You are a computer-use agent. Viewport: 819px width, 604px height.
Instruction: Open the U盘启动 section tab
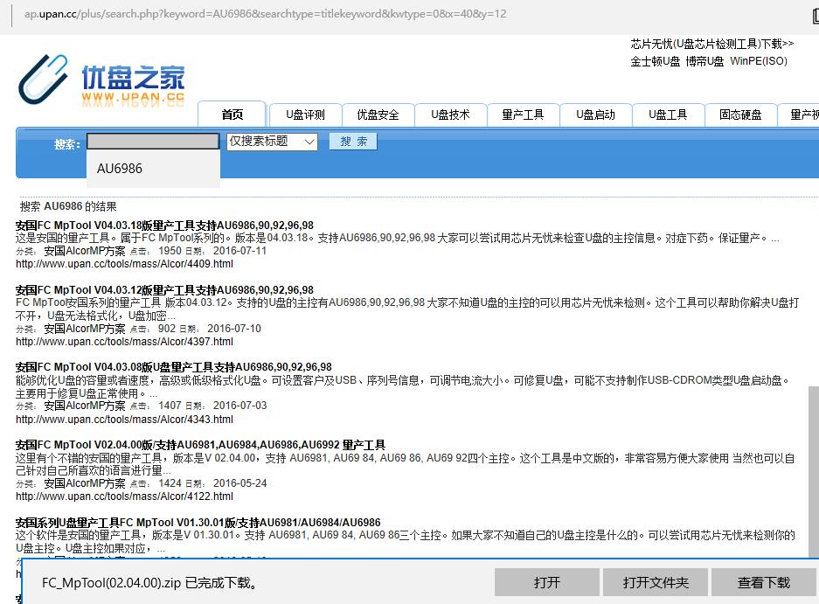(595, 114)
